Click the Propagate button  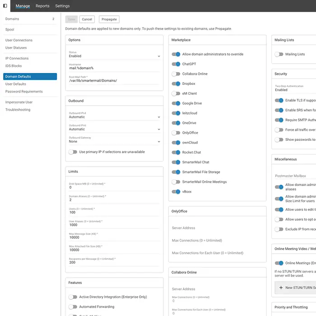coord(109,19)
